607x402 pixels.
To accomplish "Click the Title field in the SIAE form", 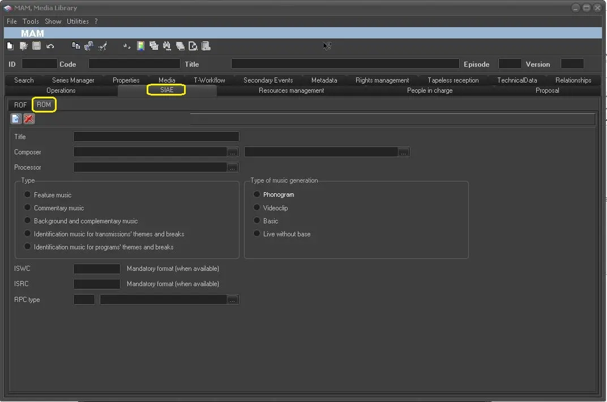I will [156, 137].
